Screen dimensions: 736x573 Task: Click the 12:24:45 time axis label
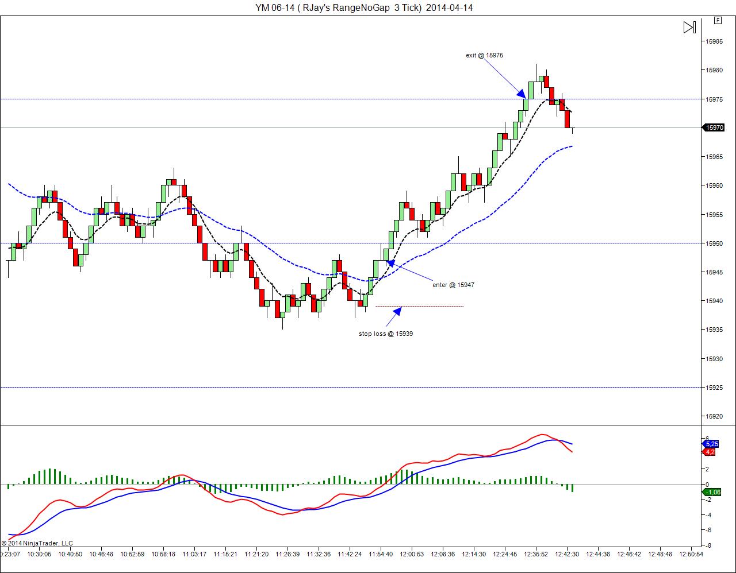(x=505, y=555)
